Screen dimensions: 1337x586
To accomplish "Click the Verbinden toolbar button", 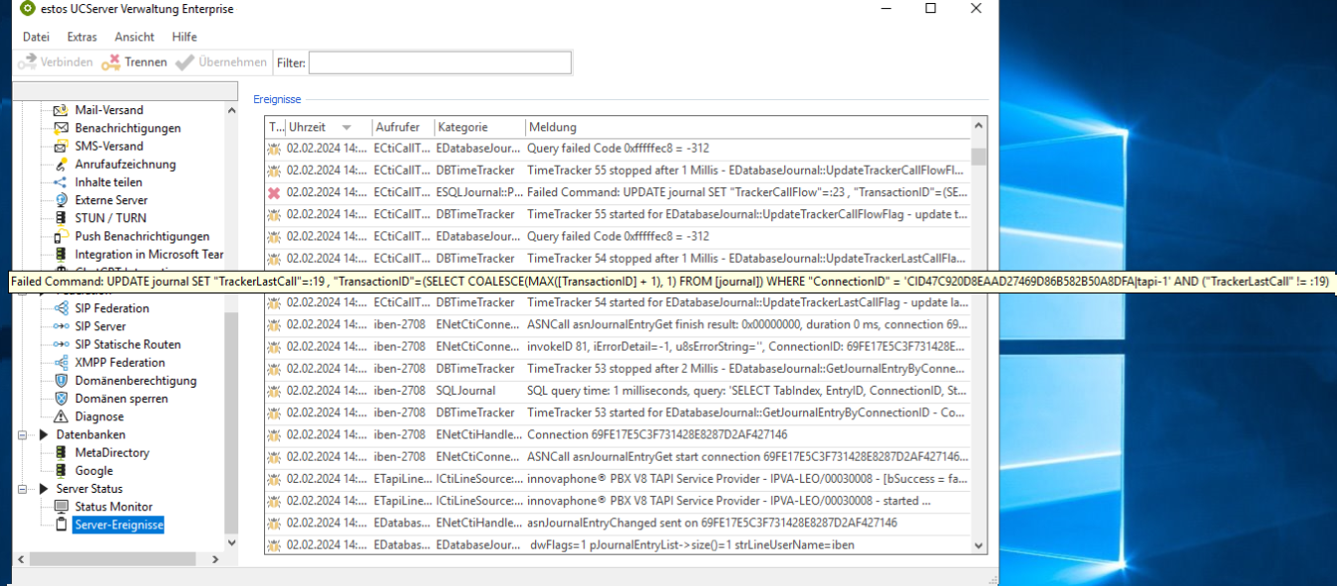I will 57,62.
